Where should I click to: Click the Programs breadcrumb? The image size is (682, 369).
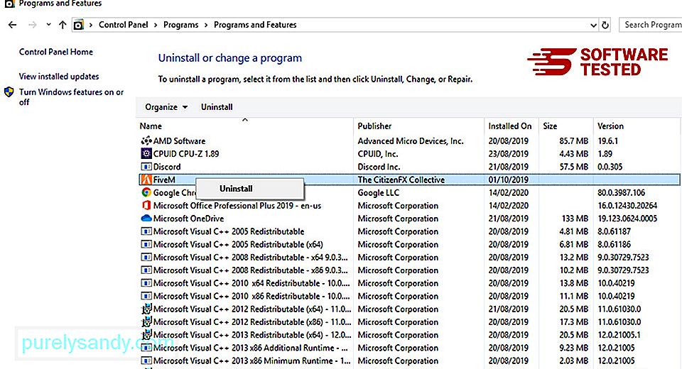tap(181, 25)
